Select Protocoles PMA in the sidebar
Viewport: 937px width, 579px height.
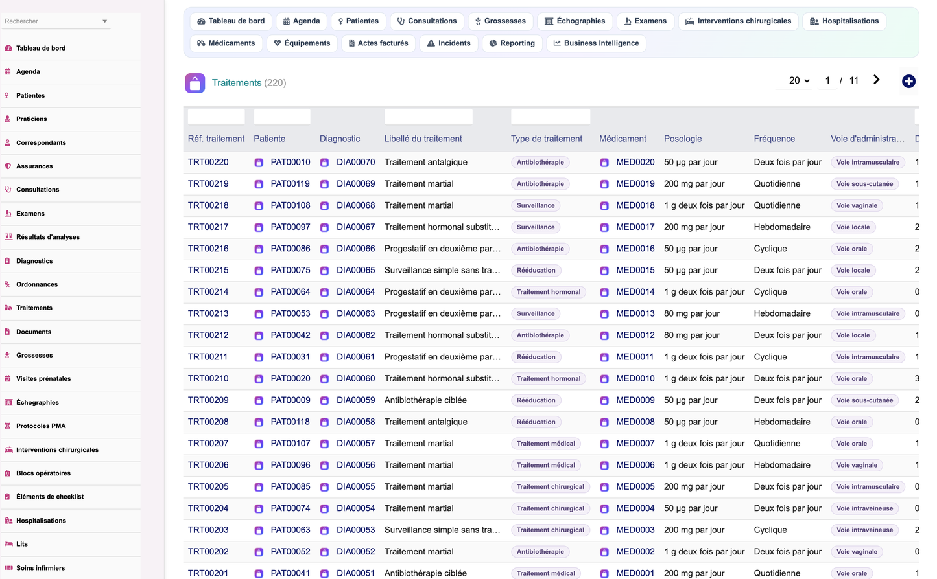pyautogui.click(x=41, y=426)
